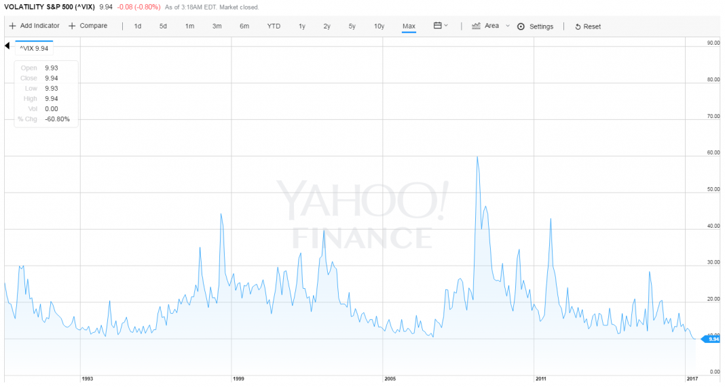Click the Reset circular arrow icon
Image resolution: width=725 pixels, height=387 pixels.
click(x=578, y=27)
